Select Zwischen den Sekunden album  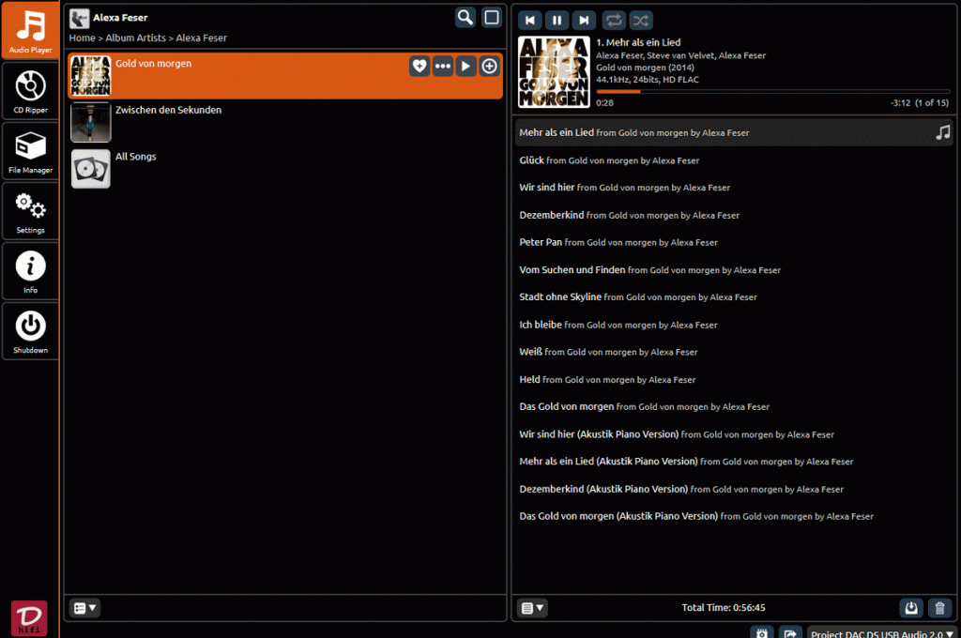(x=168, y=111)
